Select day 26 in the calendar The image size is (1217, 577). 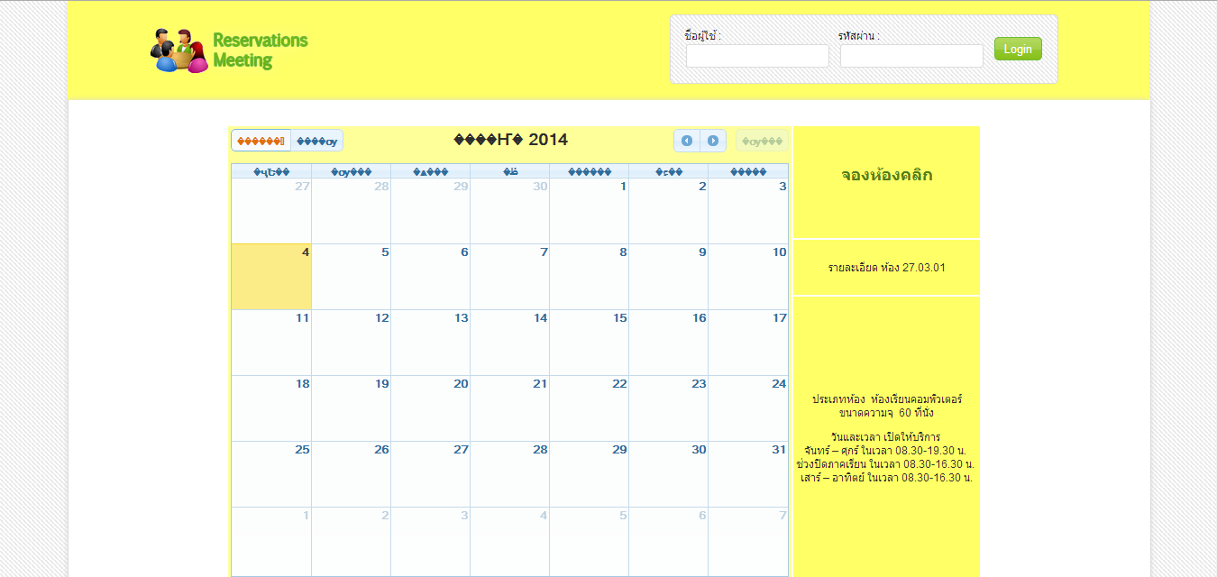[351, 474]
